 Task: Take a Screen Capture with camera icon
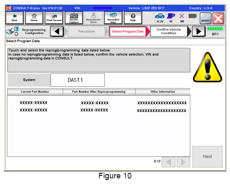74,18
